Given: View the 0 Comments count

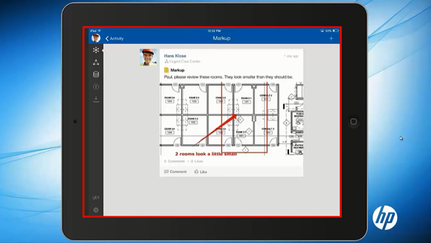Looking at the screenshot, I should point(175,161).
